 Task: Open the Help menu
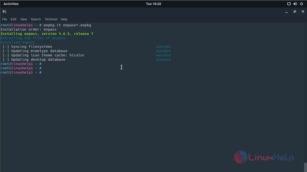click(x=64, y=19)
